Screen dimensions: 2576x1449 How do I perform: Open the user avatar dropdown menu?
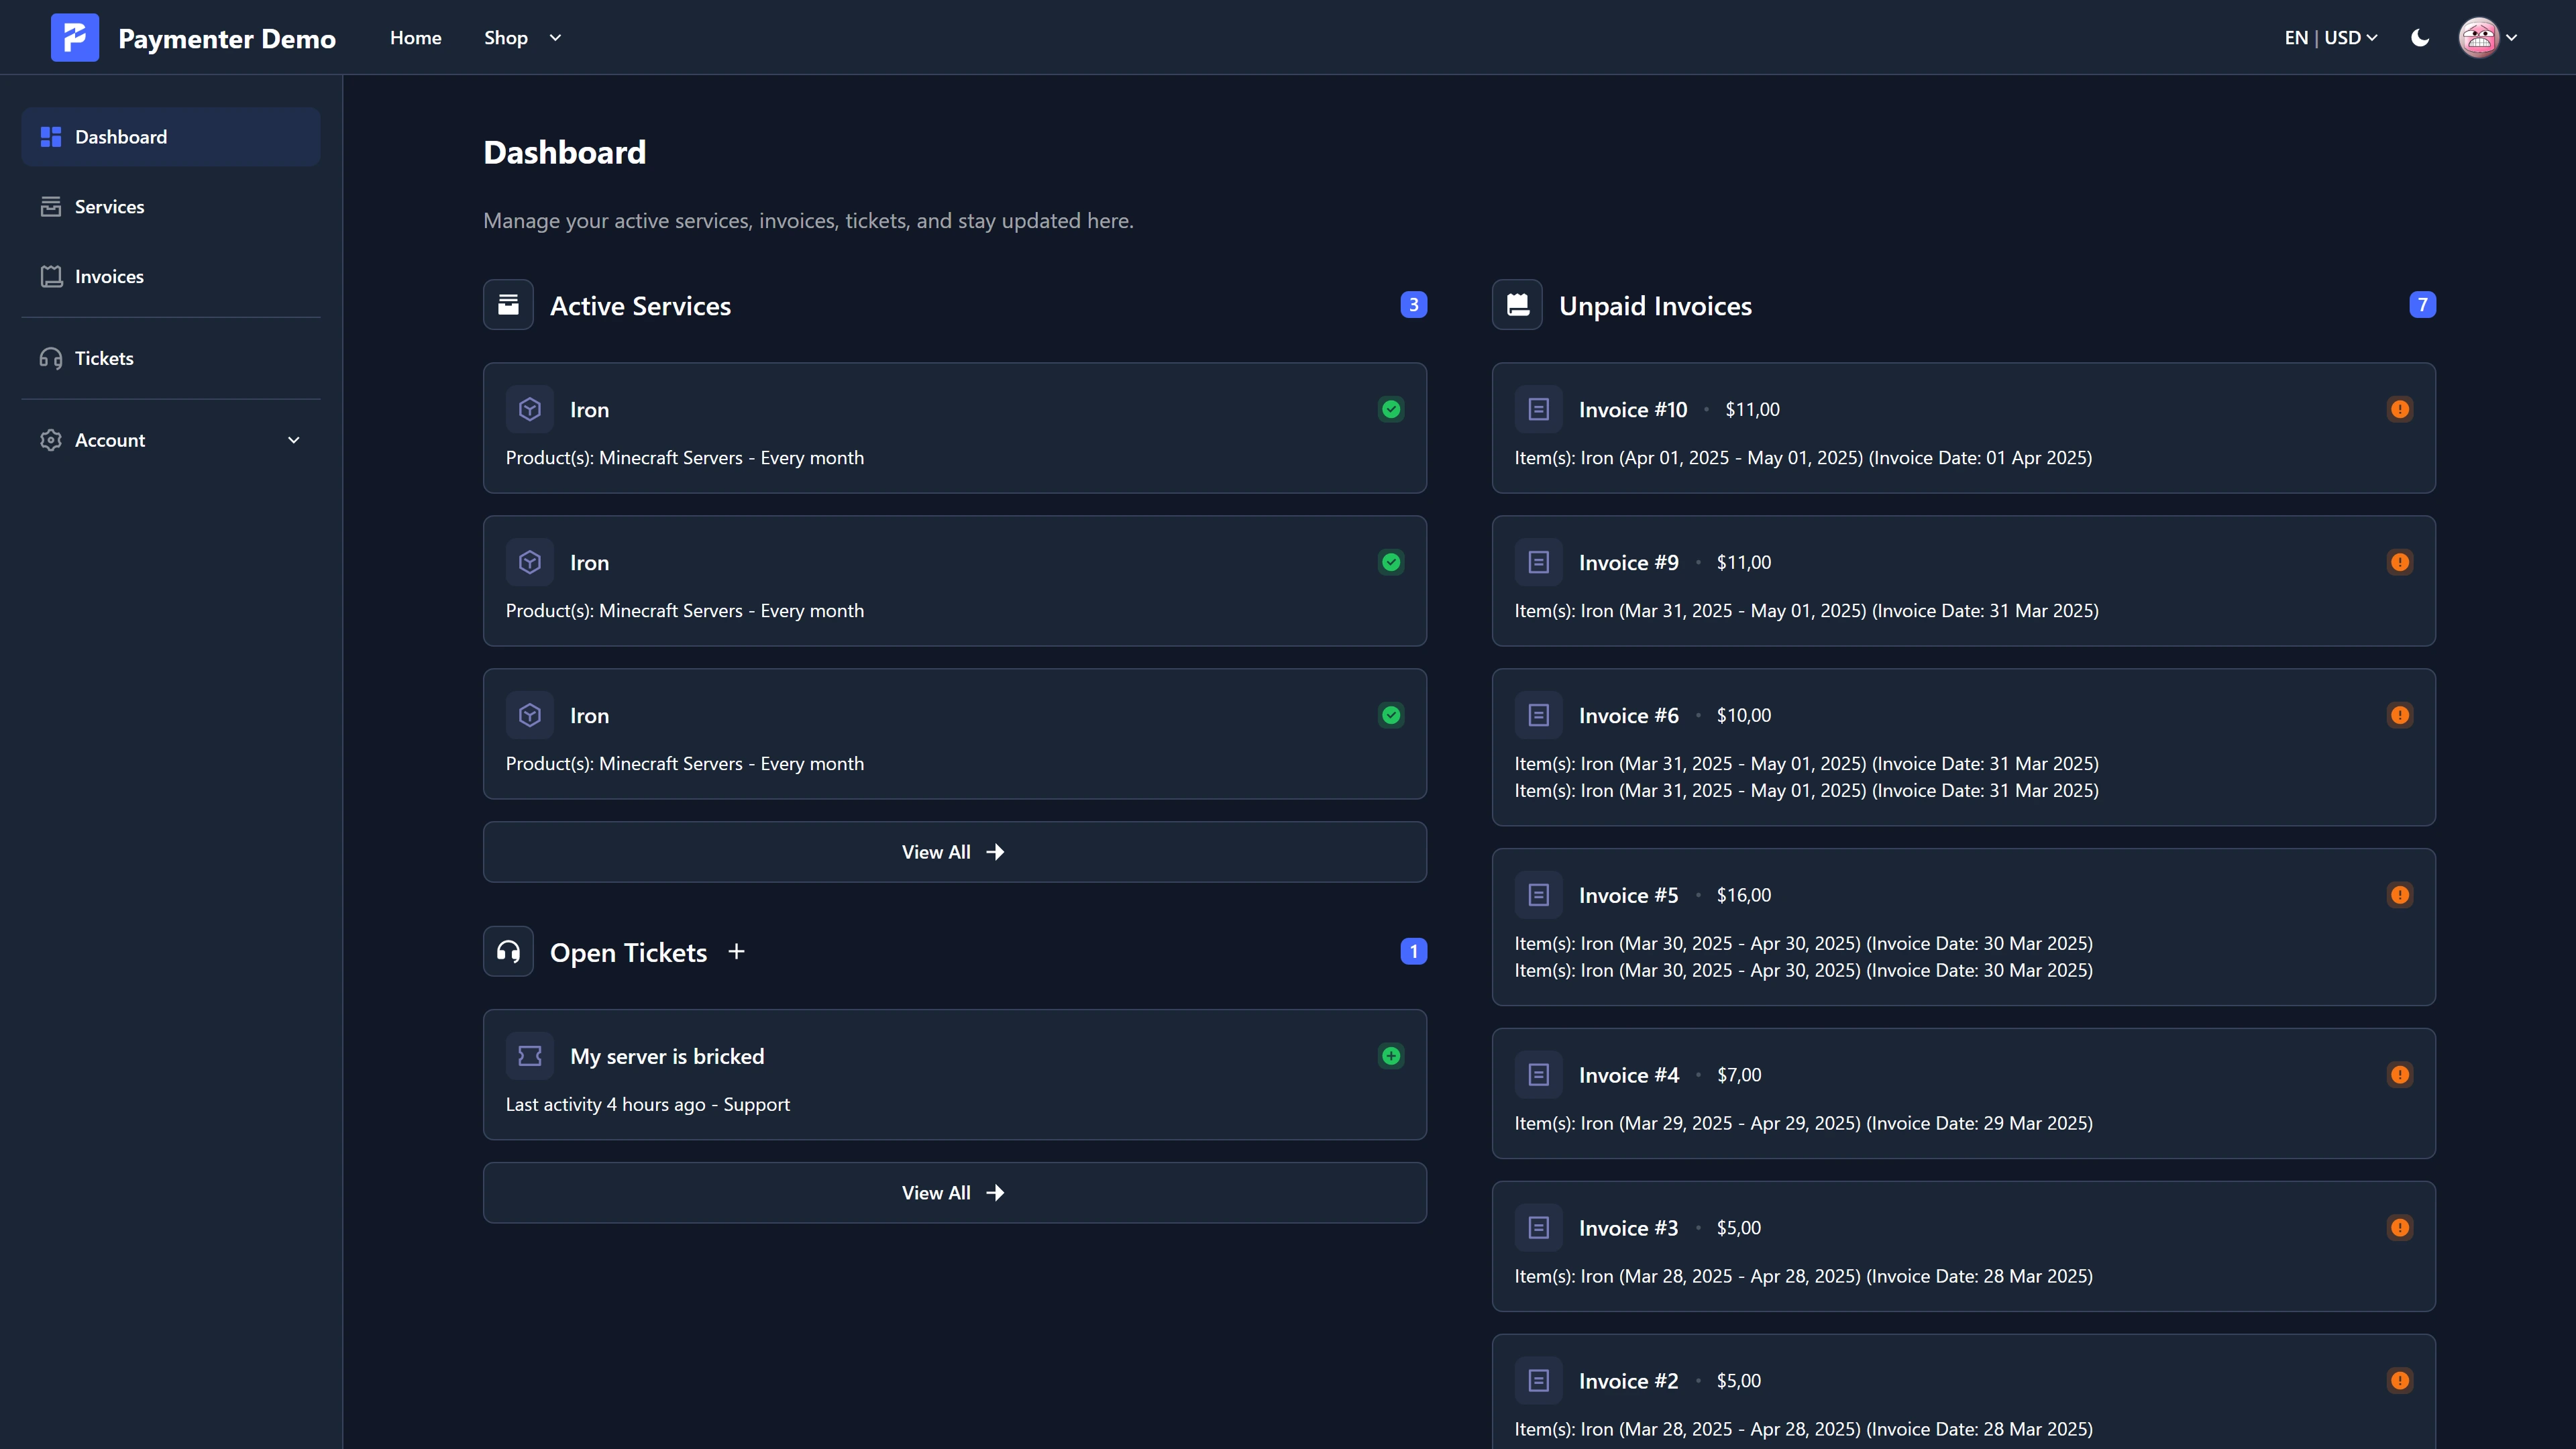click(2487, 37)
